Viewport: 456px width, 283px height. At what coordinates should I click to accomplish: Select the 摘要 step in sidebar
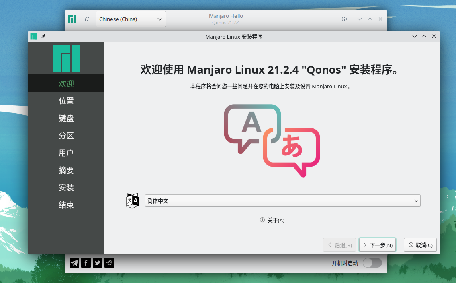pyautogui.click(x=66, y=170)
